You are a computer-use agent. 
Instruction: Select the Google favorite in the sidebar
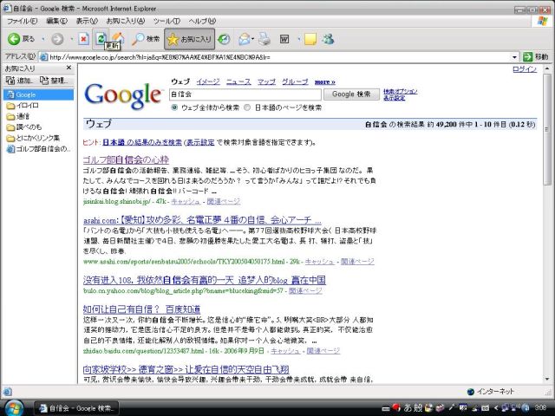tap(38, 94)
